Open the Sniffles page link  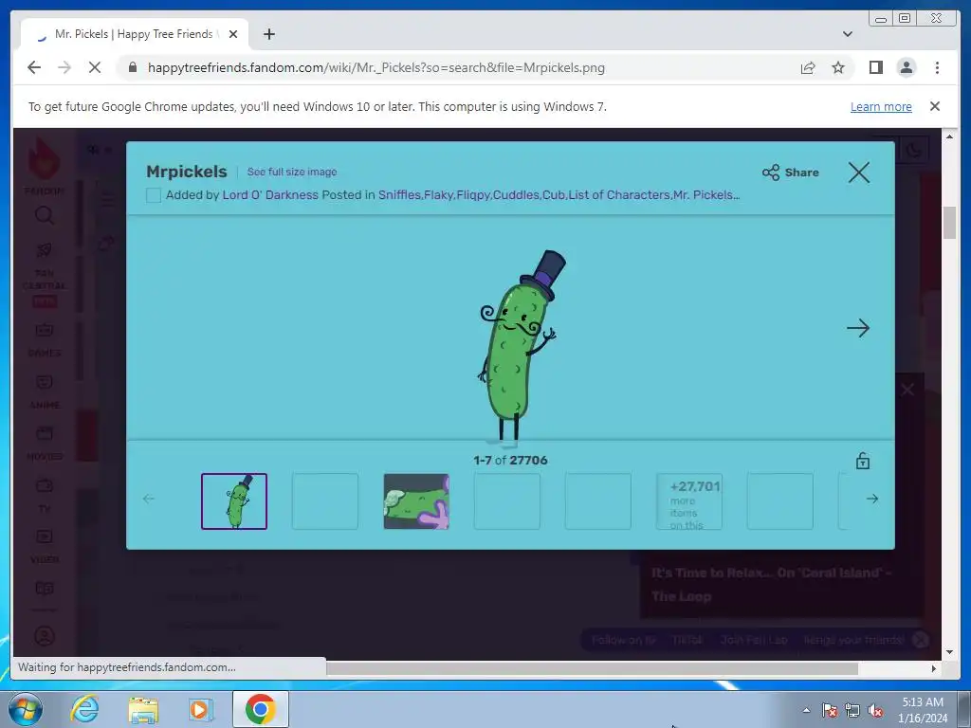(x=399, y=195)
